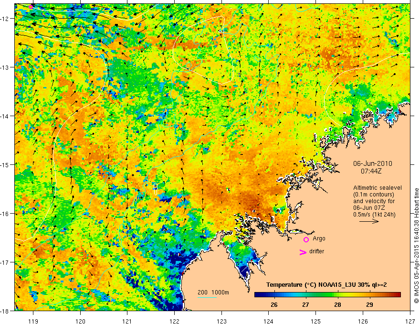Screen dimensions: 420x325
Task: Click the 'Argo' legend label
Action: click(319, 238)
